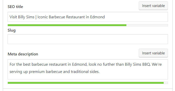Click the Meta description label
The width and height of the screenshot is (175, 91).
pos(23,54)
